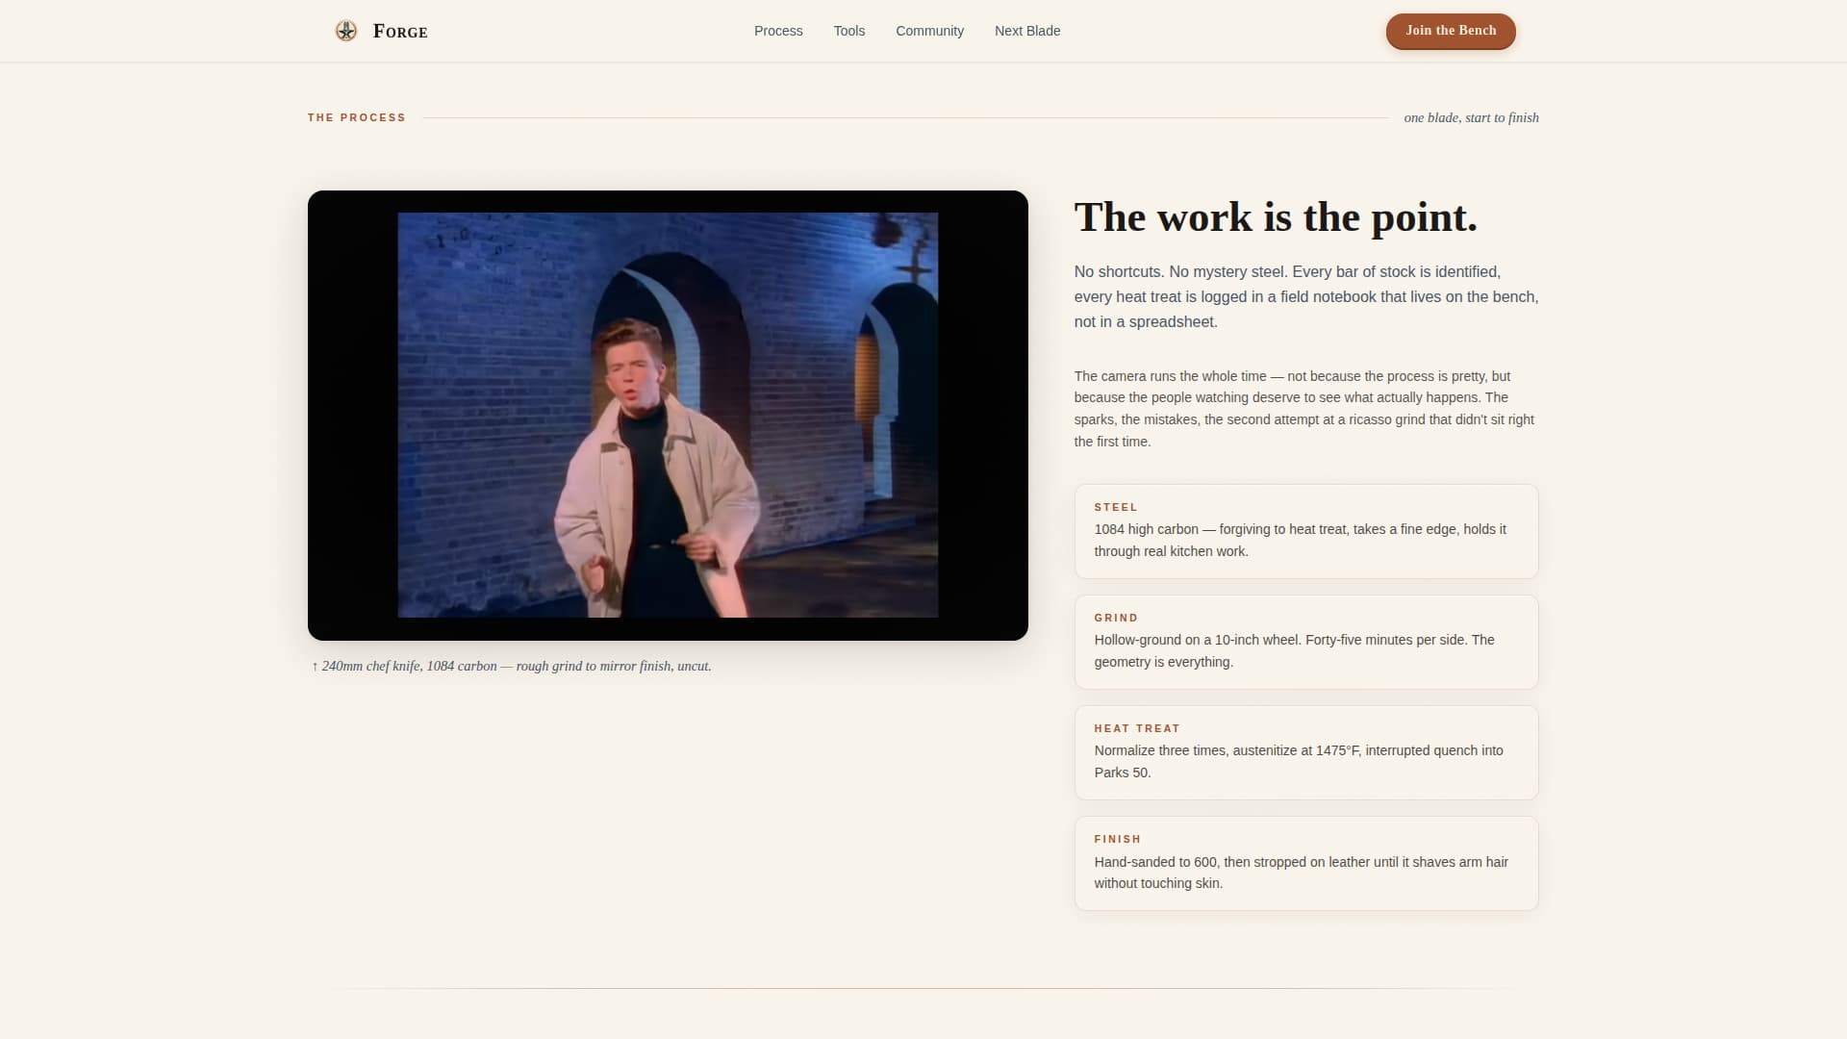Open the Next Blade nav link

point(1027,31)
